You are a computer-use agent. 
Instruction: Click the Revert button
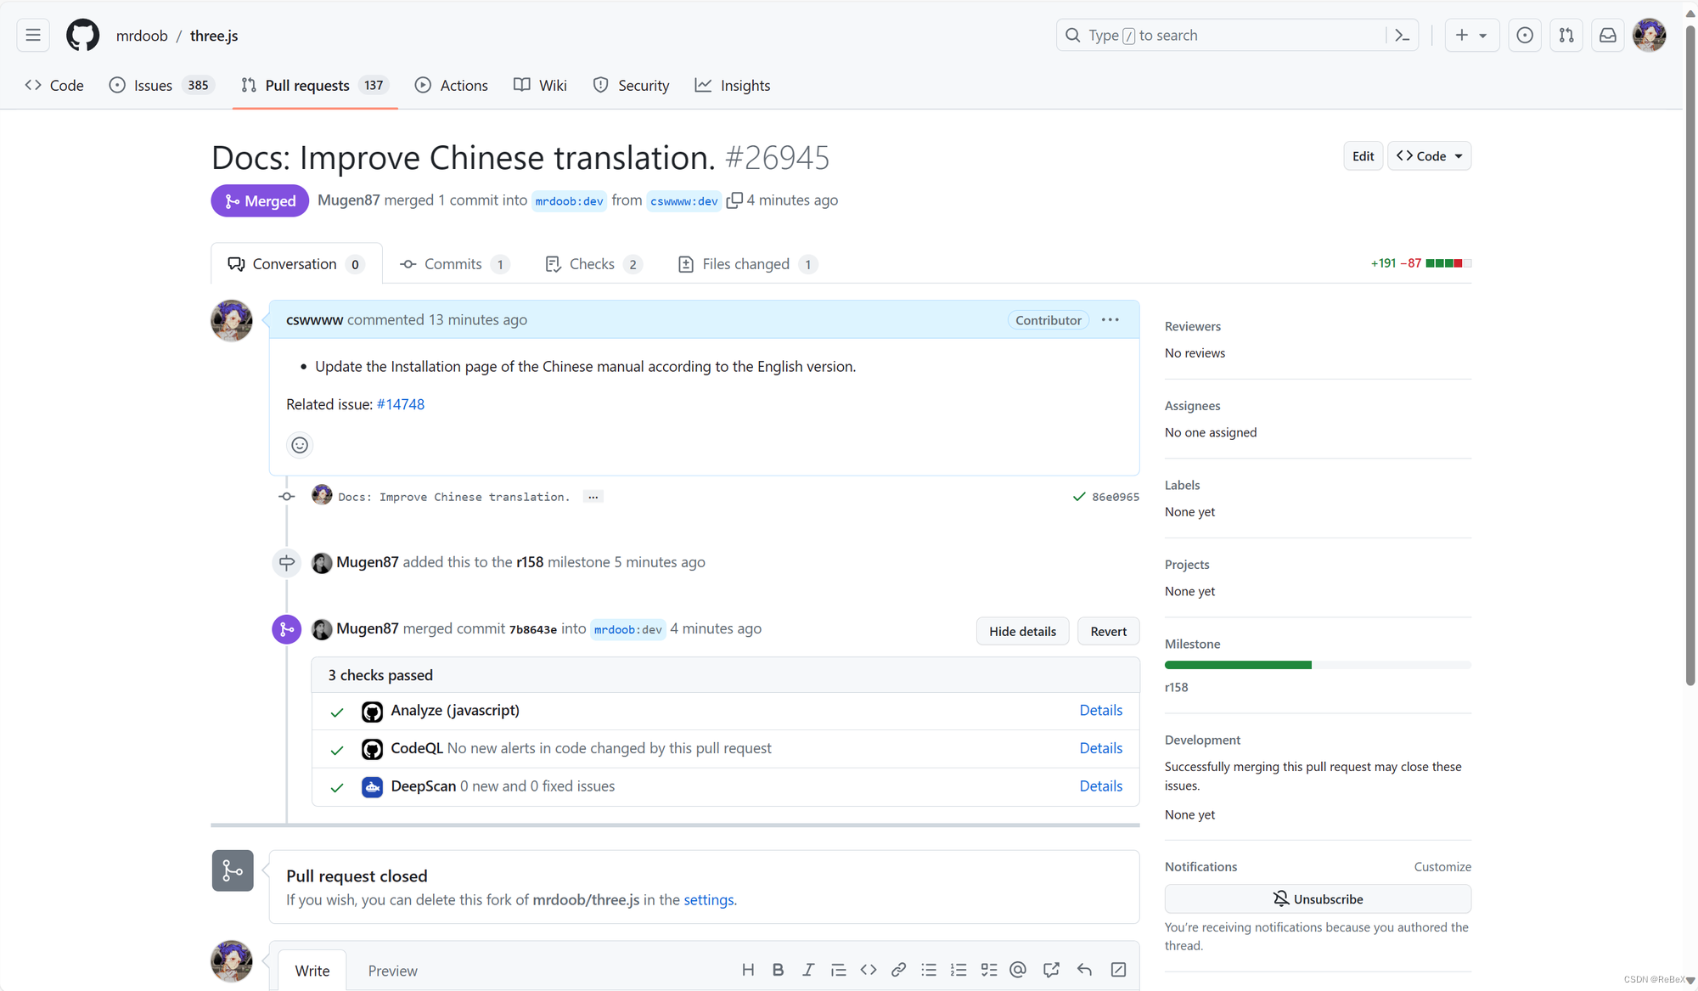pos(1108,631)
